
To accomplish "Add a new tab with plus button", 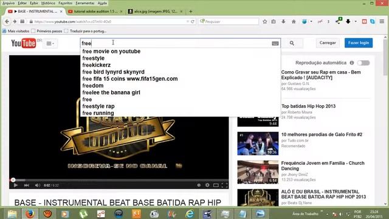I will click(190, 12).
